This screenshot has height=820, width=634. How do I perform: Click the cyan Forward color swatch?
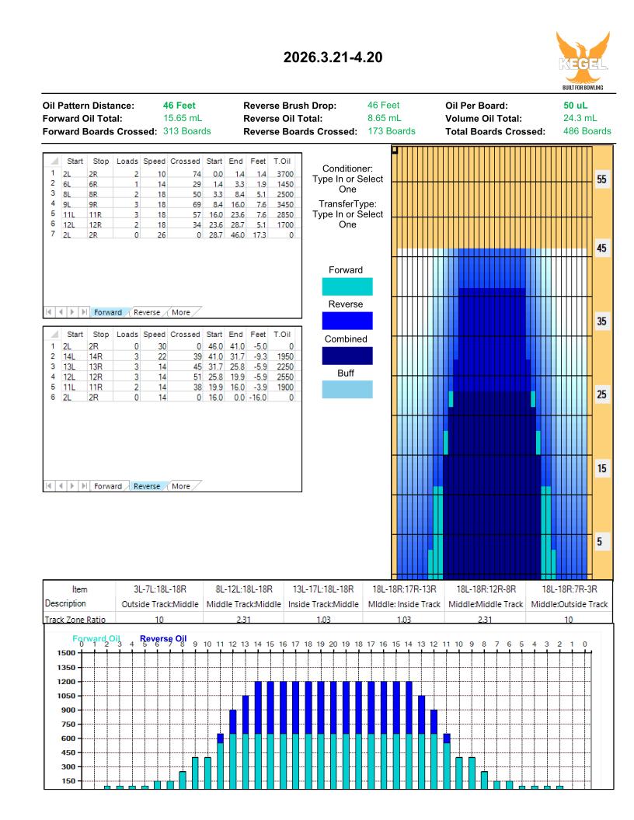tap(347, 287)
